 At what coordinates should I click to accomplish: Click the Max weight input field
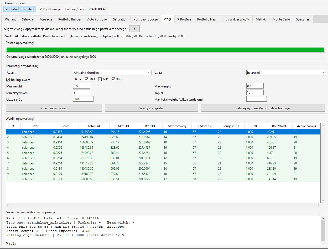click(x=255, y=86)
